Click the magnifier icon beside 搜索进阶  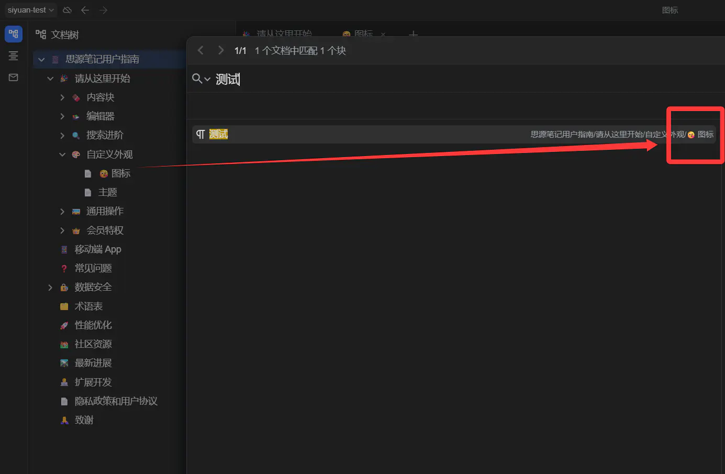[76, 135]
